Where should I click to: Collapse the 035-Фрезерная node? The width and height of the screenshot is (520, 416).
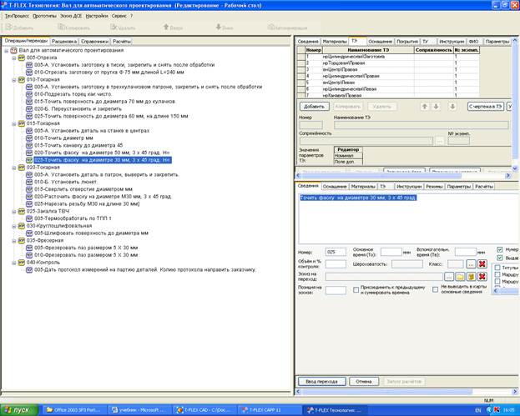pyautogui.click(x=14, y=240)
